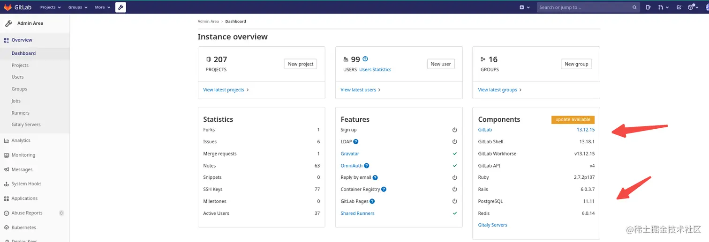Click the LDAP power-off status icon
The image size is (709, 242).
click(454, 142)
